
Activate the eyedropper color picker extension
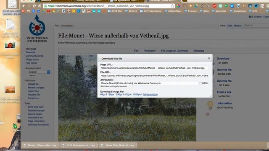(x=202, y=6)
